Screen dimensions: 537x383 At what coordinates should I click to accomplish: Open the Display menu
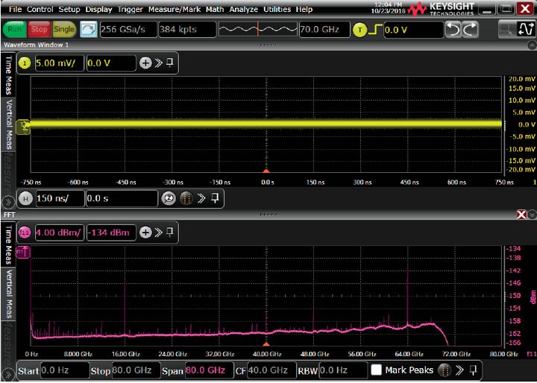point(99,9)
